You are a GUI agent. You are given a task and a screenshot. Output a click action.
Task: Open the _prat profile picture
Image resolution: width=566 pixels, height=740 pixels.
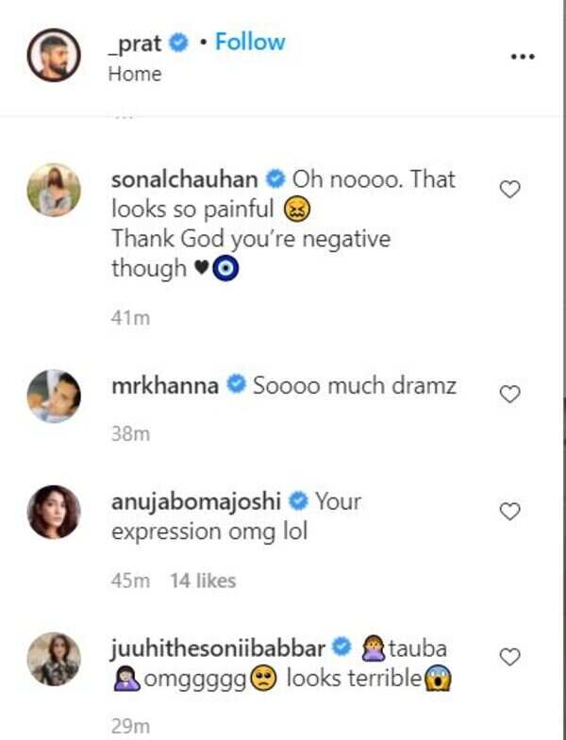coord(54,57)
